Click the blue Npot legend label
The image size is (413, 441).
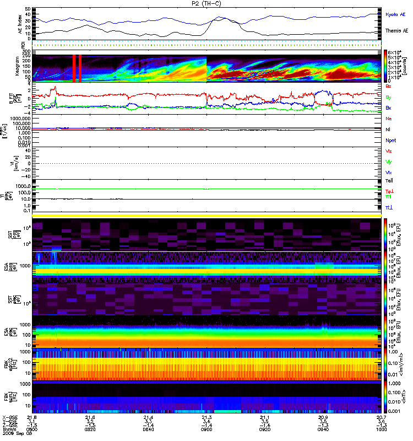tap(391, 141)
